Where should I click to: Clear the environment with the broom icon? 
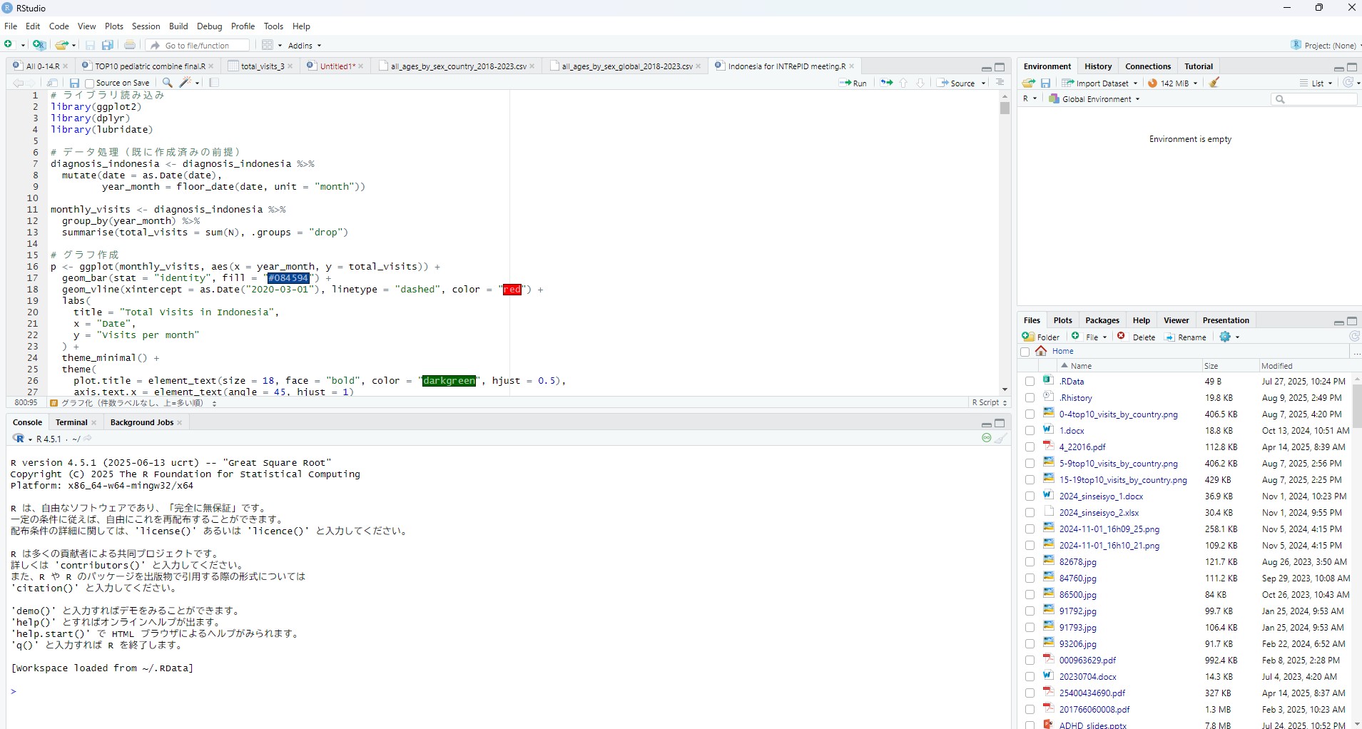1214,83
